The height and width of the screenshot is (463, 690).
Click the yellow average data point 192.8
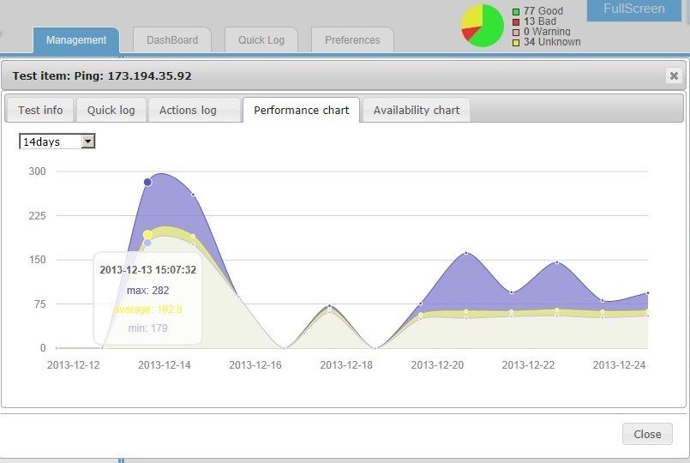click(147, 235)
